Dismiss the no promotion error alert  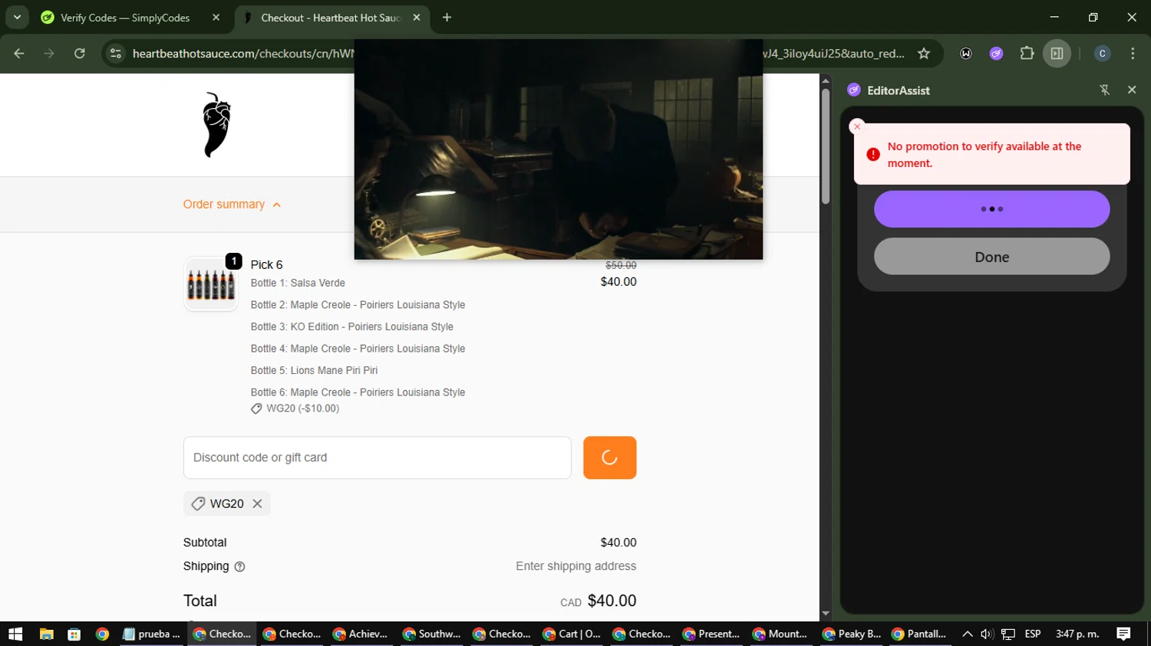pos(857,126)
